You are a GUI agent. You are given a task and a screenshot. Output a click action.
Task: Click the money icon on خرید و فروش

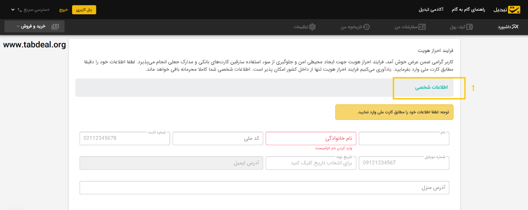55,26
